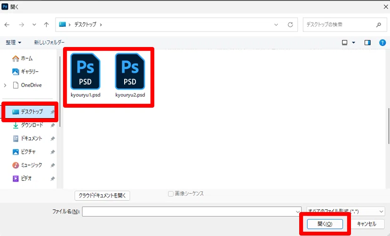Click the kyouryu1.psd file name
390x236 pixels.
coord(86,95)
